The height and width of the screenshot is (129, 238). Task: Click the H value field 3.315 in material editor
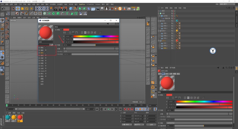coord(69,36)
